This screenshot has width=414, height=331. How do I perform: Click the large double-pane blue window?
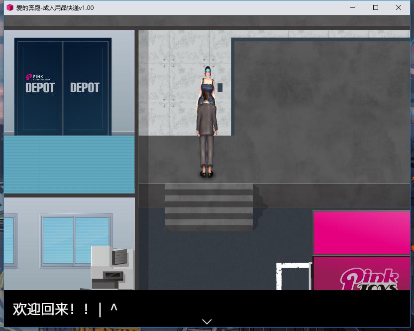pyautogui.click(x=76, y=240)
